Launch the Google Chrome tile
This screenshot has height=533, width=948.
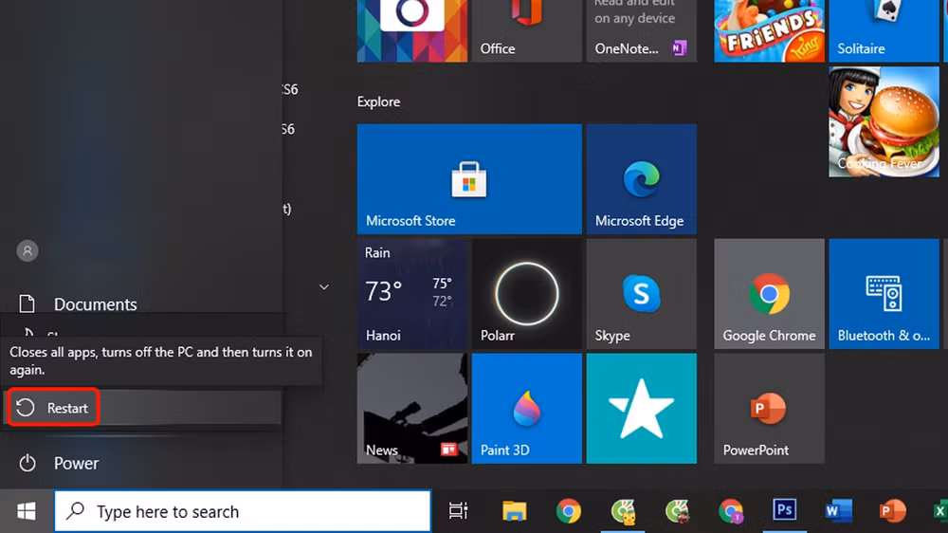pos(769,294)
